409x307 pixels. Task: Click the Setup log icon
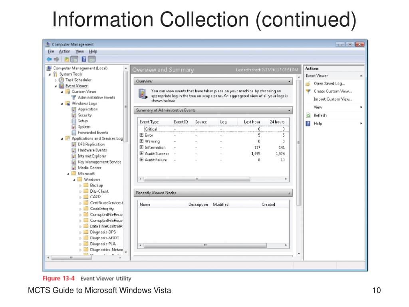(x=74, y=121)
